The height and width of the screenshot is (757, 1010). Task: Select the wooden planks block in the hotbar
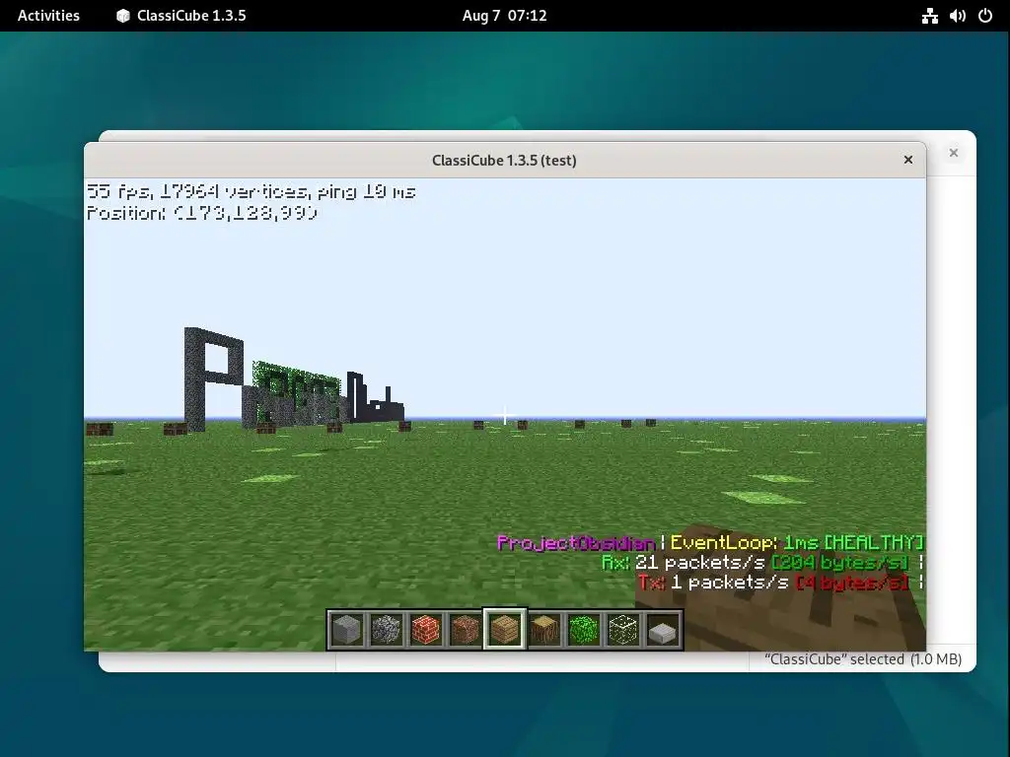coord(504,629)
